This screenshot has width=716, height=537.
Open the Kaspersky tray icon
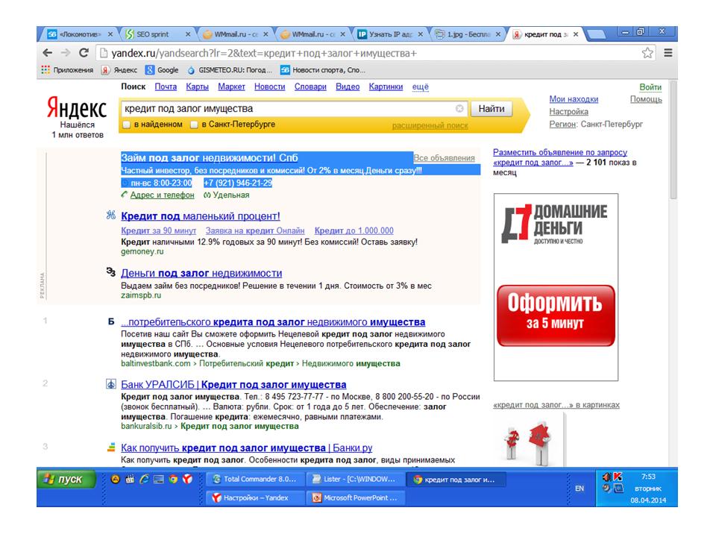point(618,477)
